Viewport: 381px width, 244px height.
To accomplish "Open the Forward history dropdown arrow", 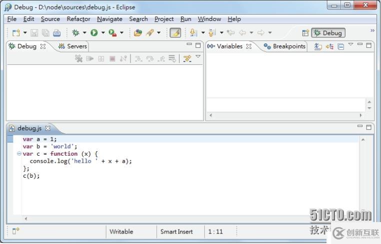I will (270, 33).
